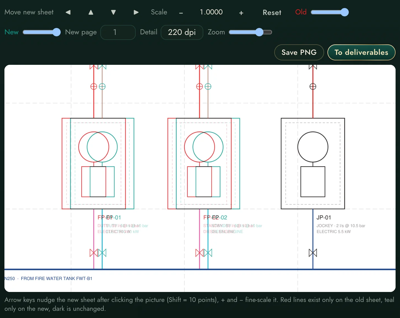
Task: Click the JP-01 jockey pump drawing
Action: [313, 163]
